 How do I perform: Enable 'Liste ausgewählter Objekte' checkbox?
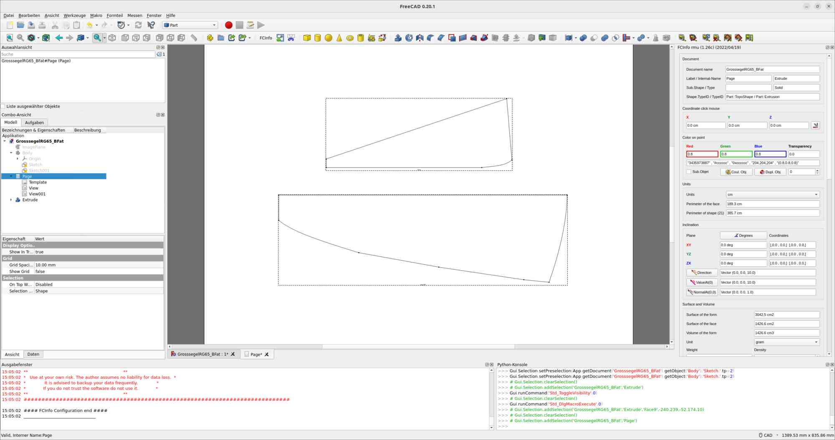[x=3, y=106]
